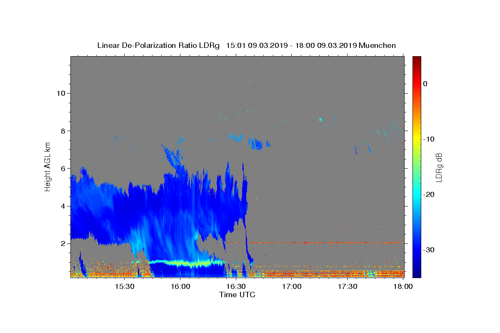Click the 16:30 time tick label
The width and height of the screenshot is (500, 333).
coord(236,287)
